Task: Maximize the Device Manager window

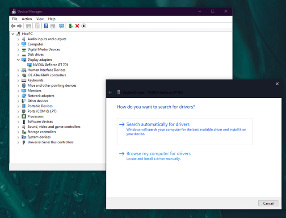Action: click(213, 11)
